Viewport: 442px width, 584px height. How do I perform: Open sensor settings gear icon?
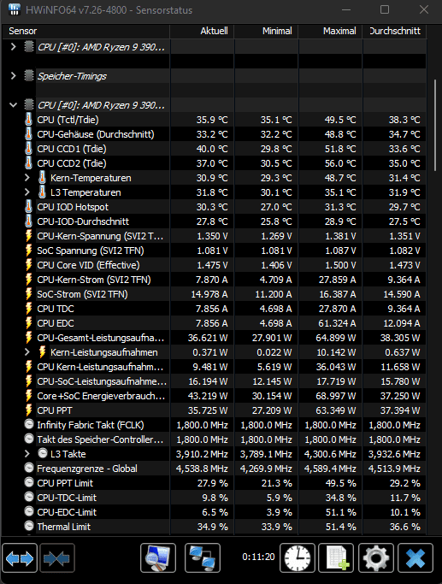375,557
